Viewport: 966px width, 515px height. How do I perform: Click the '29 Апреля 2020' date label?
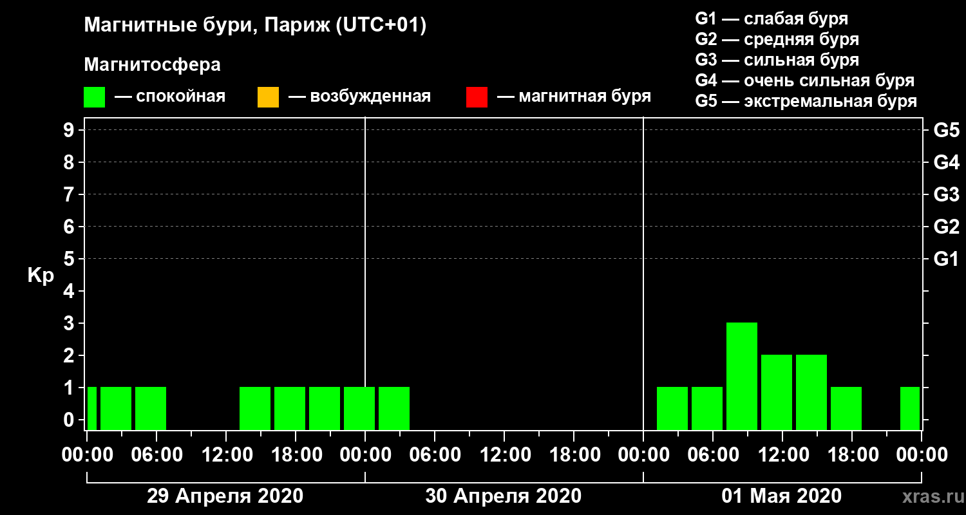(x=225, y=496)
